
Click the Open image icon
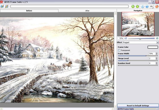pos(2,6)
